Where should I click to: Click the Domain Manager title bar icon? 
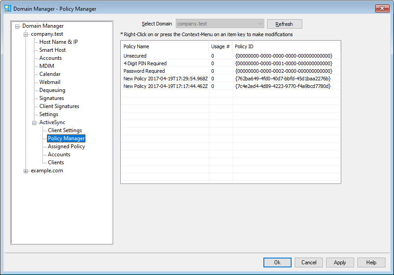click(x=8, y=8)
